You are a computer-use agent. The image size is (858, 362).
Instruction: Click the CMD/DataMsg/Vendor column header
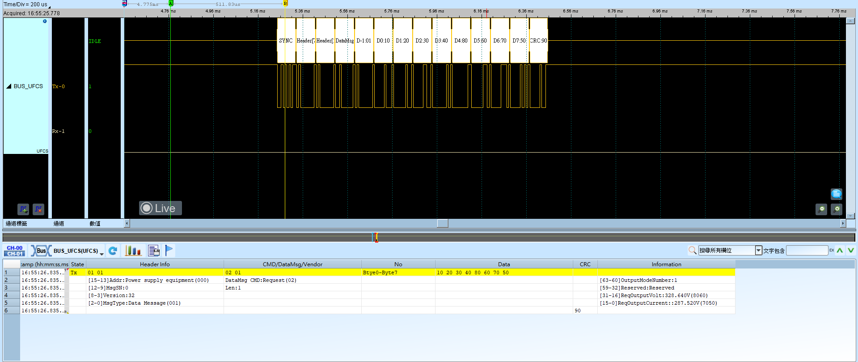[292, 264]
